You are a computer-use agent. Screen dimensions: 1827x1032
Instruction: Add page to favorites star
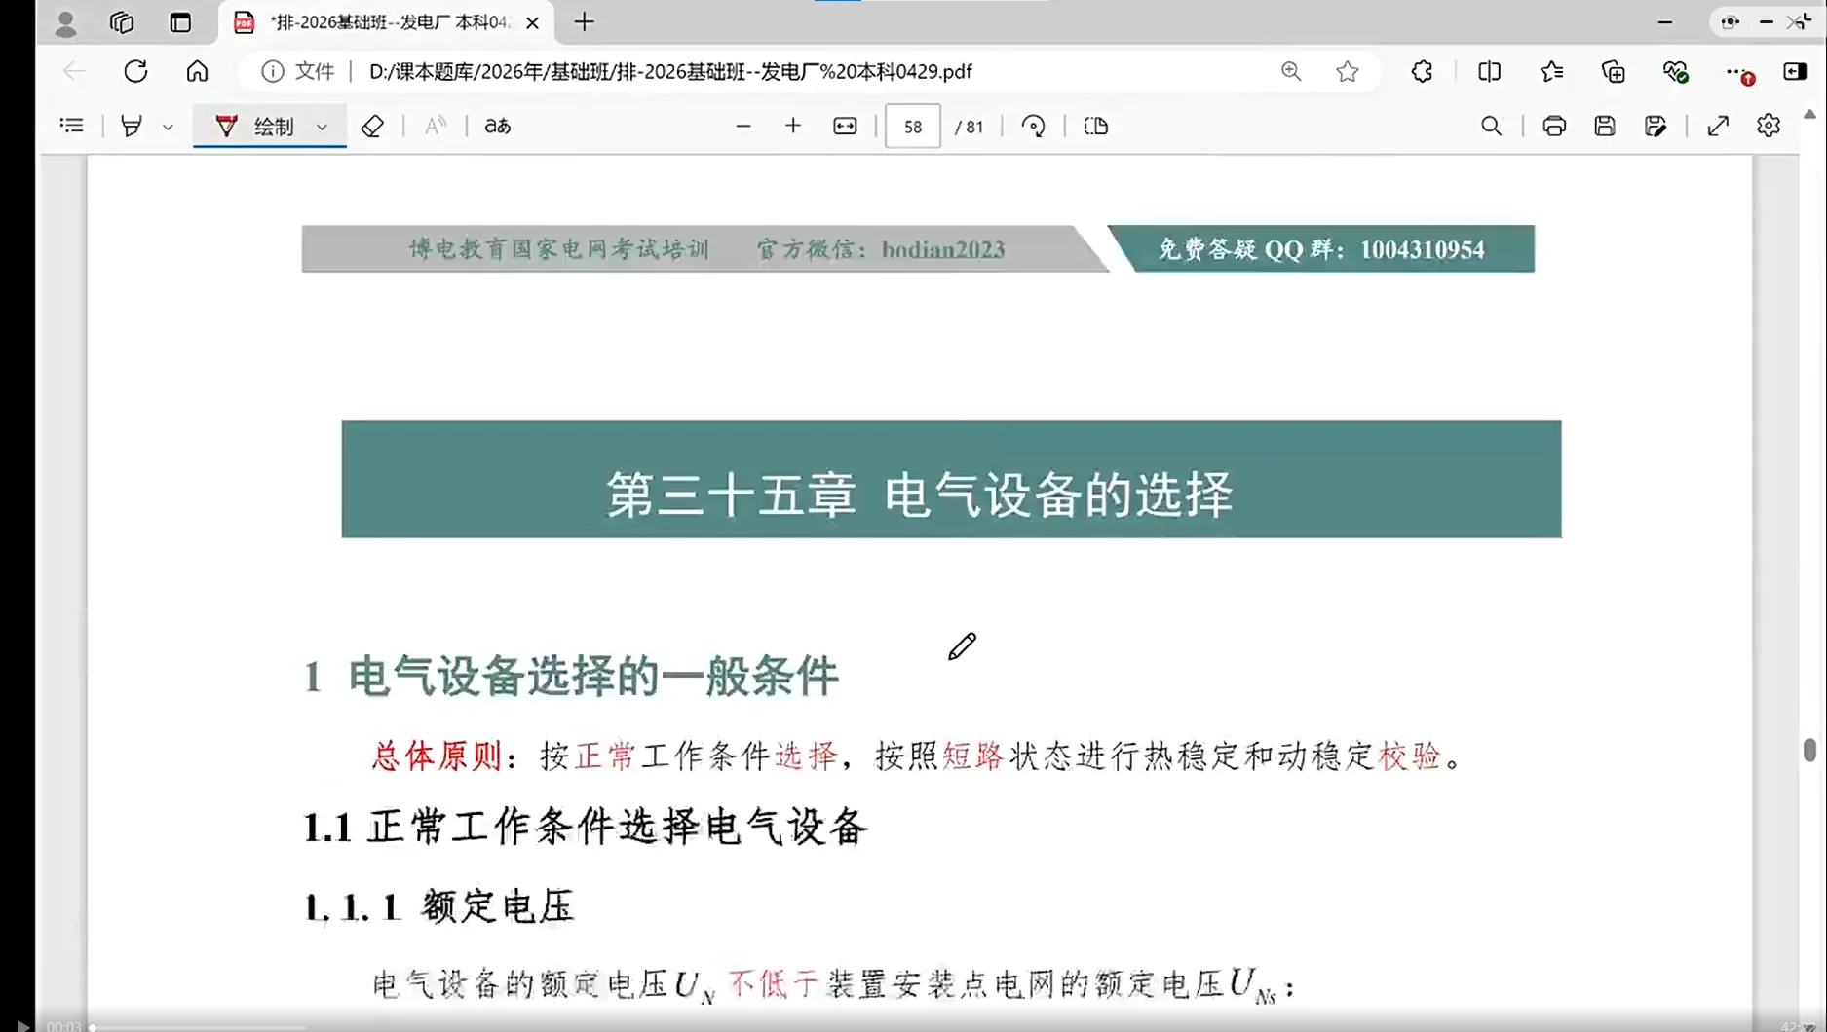(x=1348, y=71)
